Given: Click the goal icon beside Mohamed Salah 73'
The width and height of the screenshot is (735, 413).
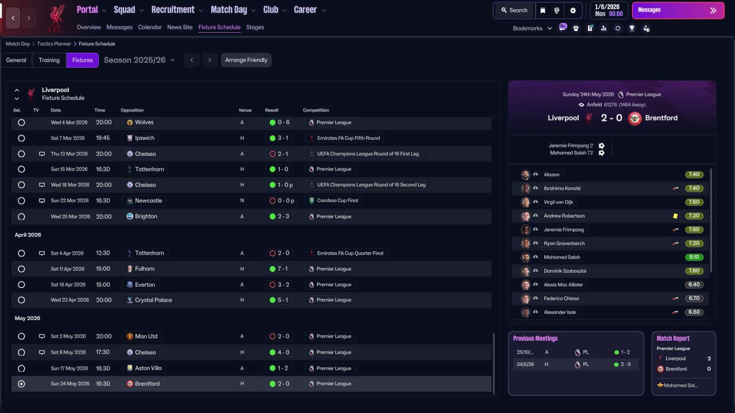Looking at the screenshot, I should [x=601, y=153].
